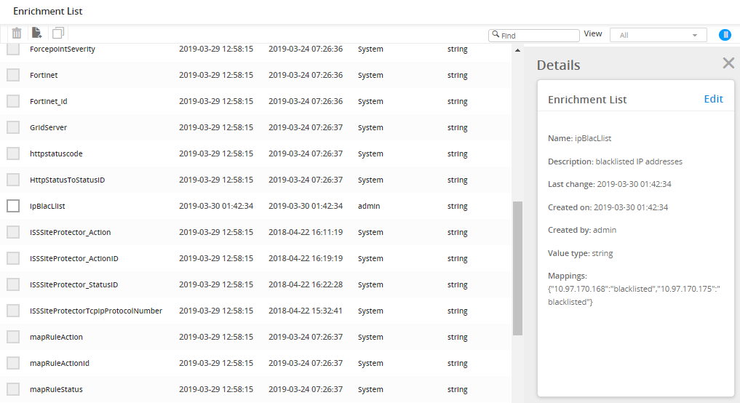Select the Fortinet_Id list name

pyautogui.click(x=49, y=101)
